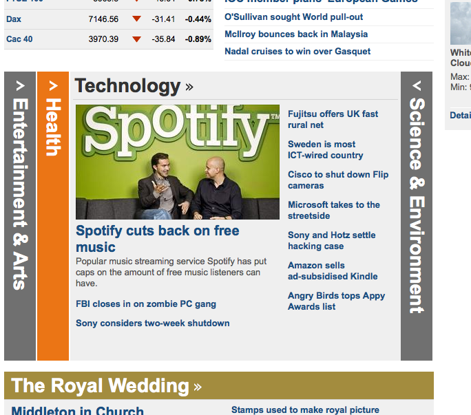Open the Technology section heading
This screenshot has height=415, width=471.
coord(134,86)
